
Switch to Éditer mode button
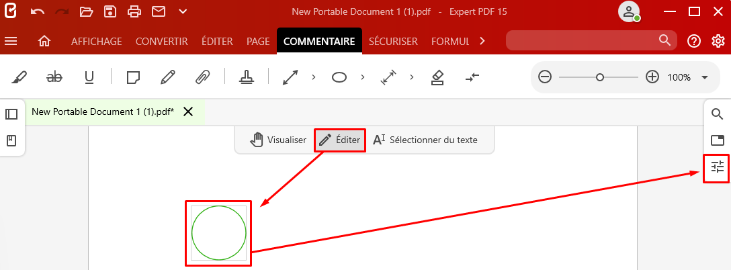(x=339, y=140)
